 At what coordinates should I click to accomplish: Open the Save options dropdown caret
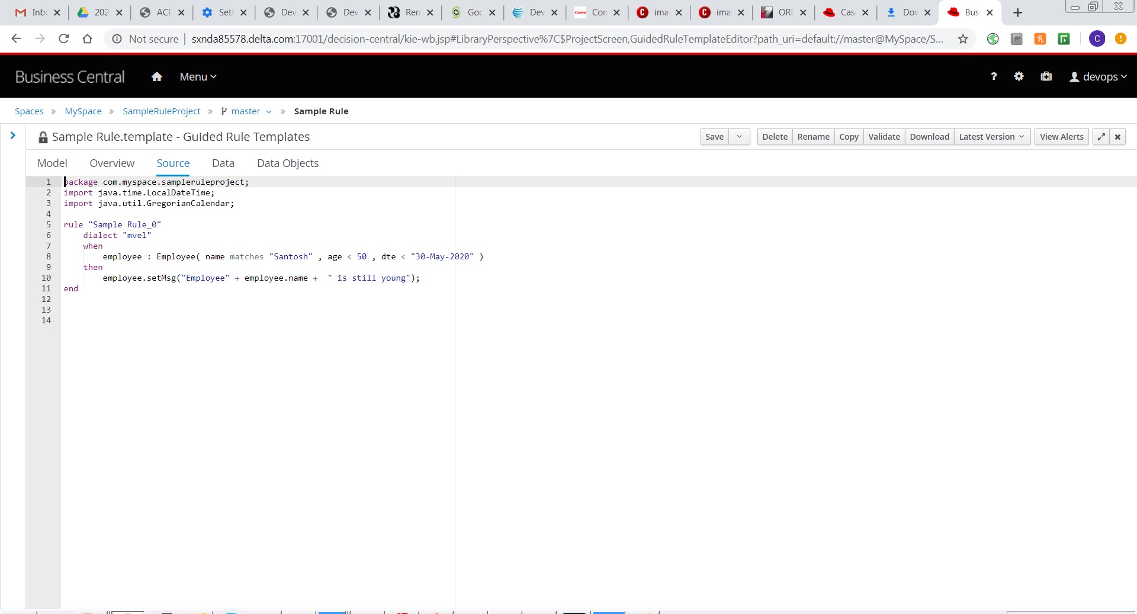(739, 137)
